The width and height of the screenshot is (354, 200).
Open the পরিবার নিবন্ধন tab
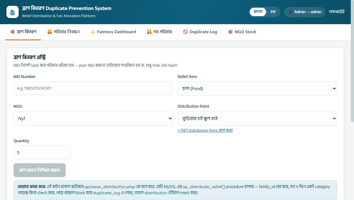point(63,32)
